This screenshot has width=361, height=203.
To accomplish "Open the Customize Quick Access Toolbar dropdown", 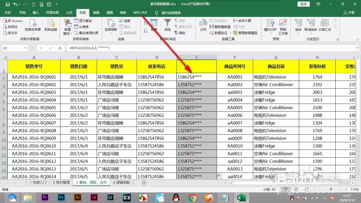I will (x=57, y=4).
